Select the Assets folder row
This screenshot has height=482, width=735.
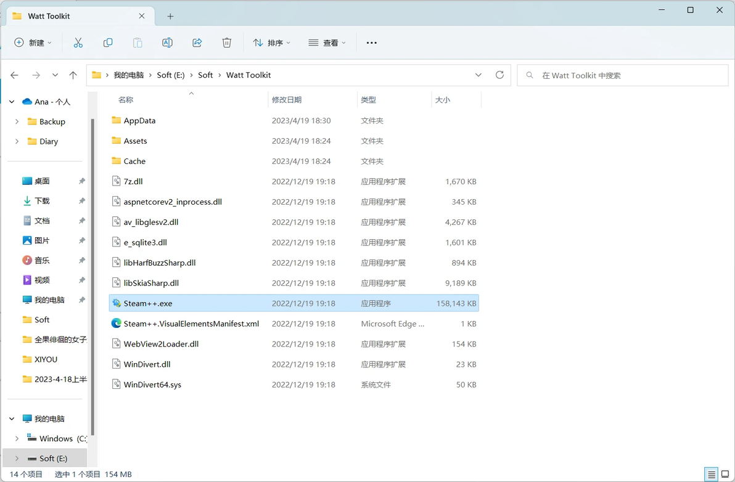294,141
